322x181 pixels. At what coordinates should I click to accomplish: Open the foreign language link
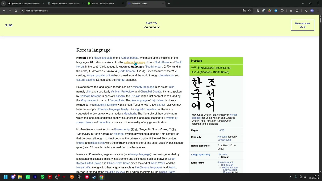[x=140, y=154]
